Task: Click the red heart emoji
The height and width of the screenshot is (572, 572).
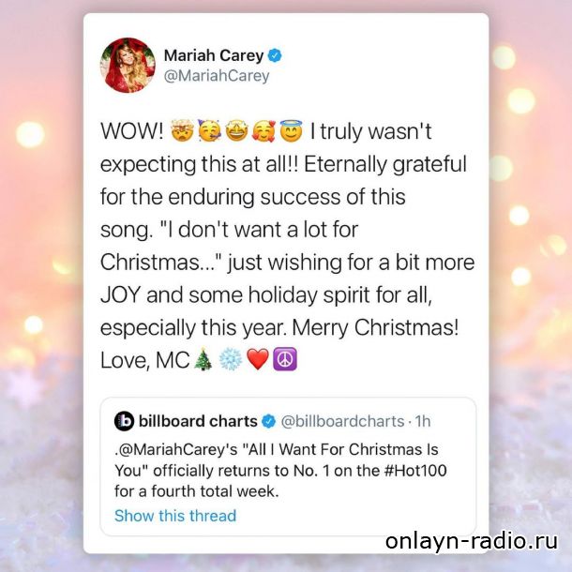Action: click(258, 359)
